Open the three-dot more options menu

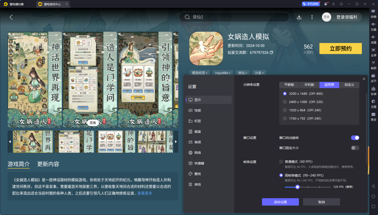312,17
